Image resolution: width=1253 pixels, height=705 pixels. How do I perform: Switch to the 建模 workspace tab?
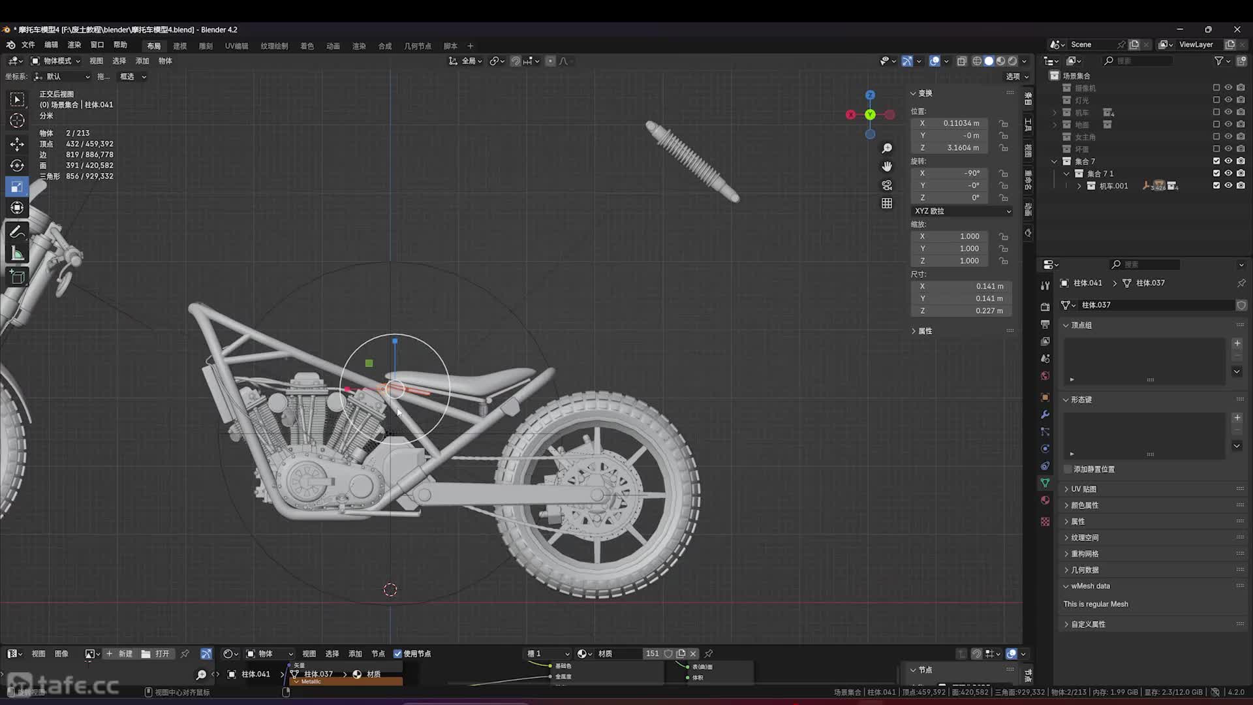180,46
